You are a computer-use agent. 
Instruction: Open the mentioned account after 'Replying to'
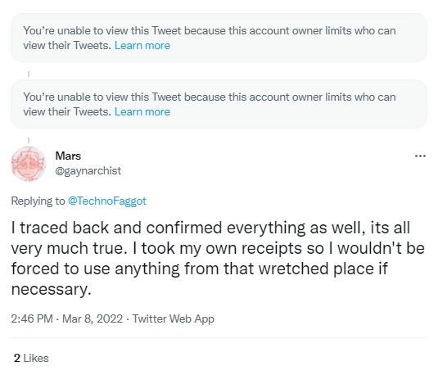point(107,201)
